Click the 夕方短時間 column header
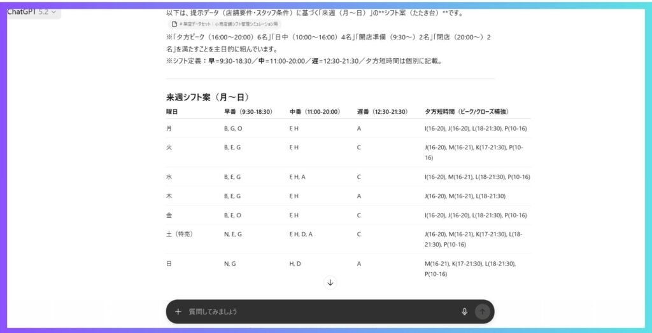 point(466,111)
